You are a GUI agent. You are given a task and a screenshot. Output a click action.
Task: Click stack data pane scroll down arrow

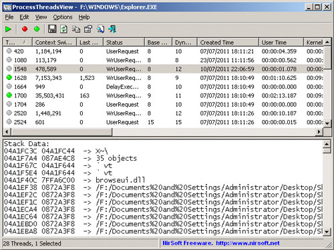[x=327, y=232]
